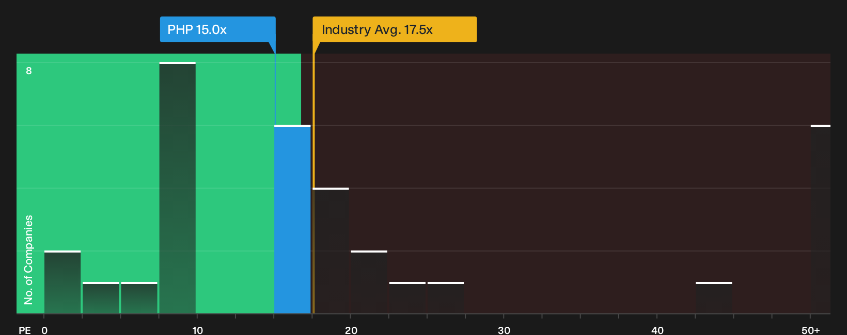The height and width of the screenshot is (335, 847).
Task: Select the bar at the 50+ axis end
Action: click(821, 219)
